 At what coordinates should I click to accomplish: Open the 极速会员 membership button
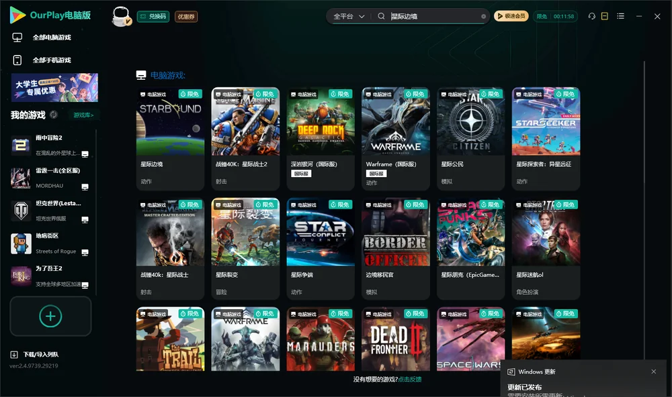point(511,16)
